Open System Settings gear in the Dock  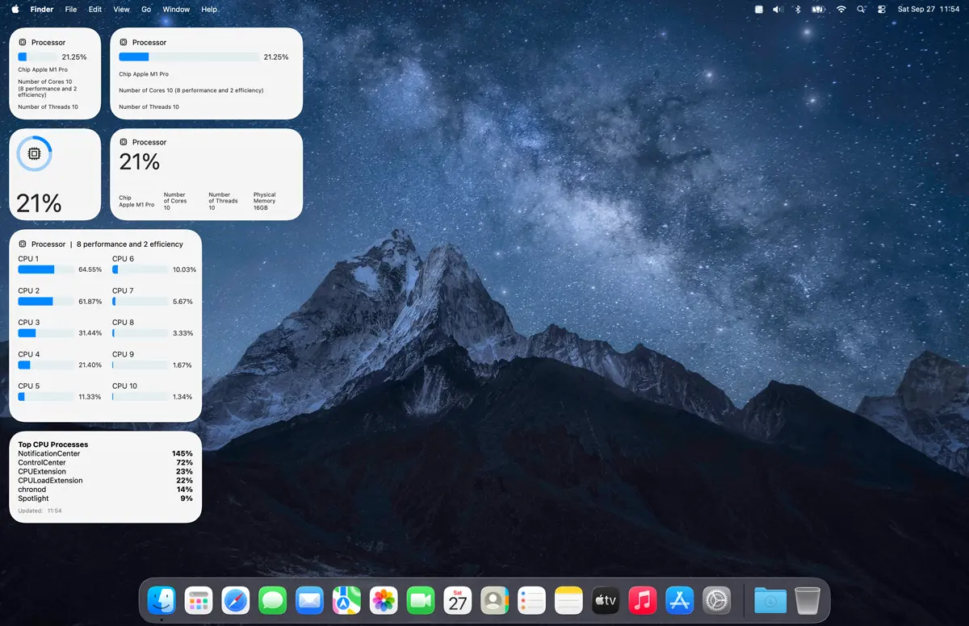[x=716, y=600]
